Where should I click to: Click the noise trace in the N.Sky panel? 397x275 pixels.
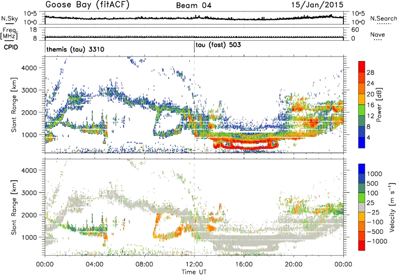point(194,18)
